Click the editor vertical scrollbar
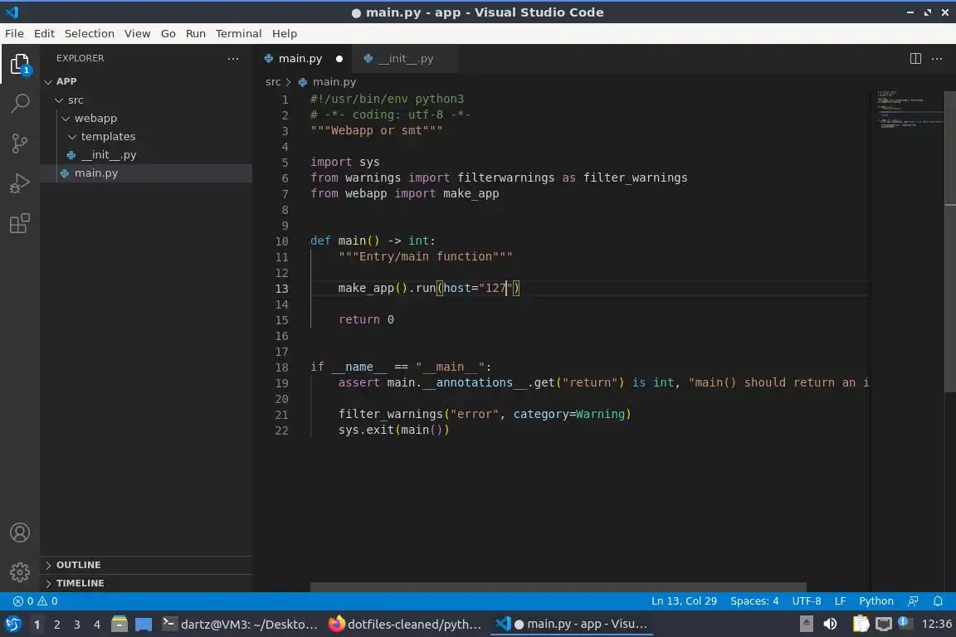956x637 pixels. [950, 241]
